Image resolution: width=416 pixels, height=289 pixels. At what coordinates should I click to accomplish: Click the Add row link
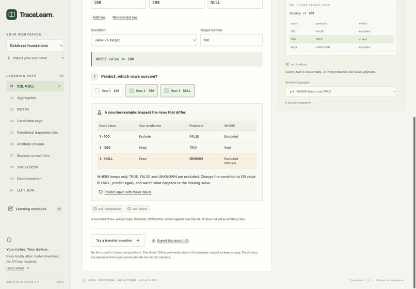(x=99, y=17)
